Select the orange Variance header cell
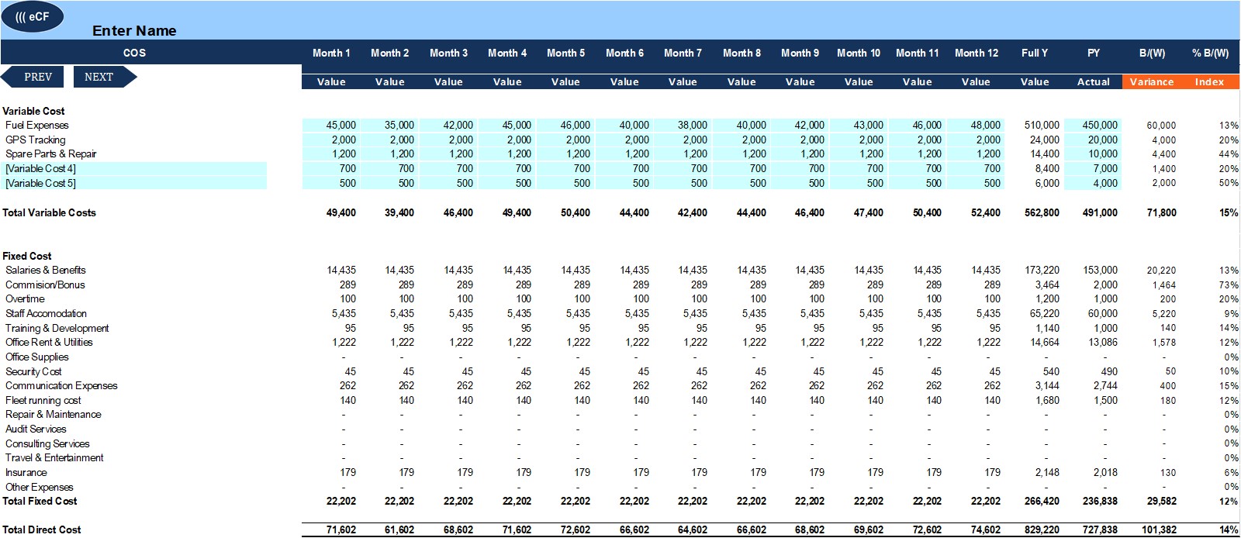 [x=1152, y=81]
